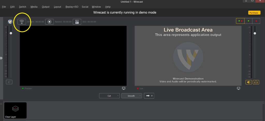The image size is (265, 121).
Task: Switch to live-only layout view
Action: [x=256, y=21]
